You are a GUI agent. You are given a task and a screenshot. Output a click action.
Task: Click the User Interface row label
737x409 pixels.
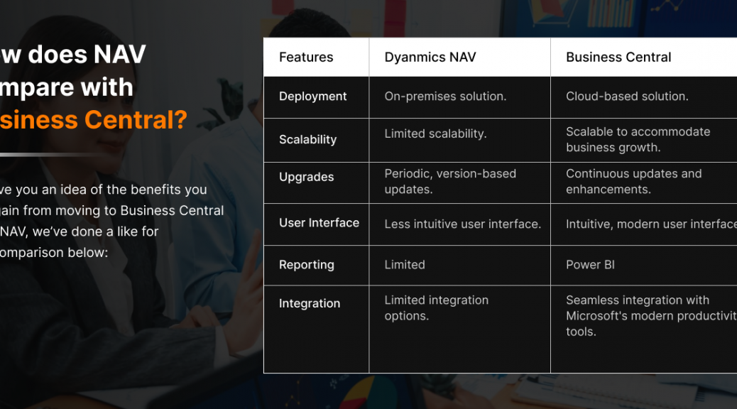319,223
